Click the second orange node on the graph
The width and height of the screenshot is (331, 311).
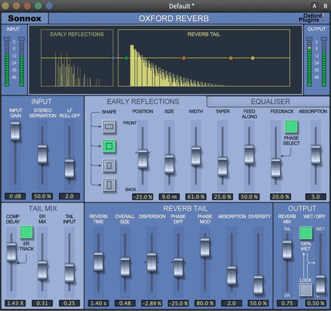pos(231,58)
